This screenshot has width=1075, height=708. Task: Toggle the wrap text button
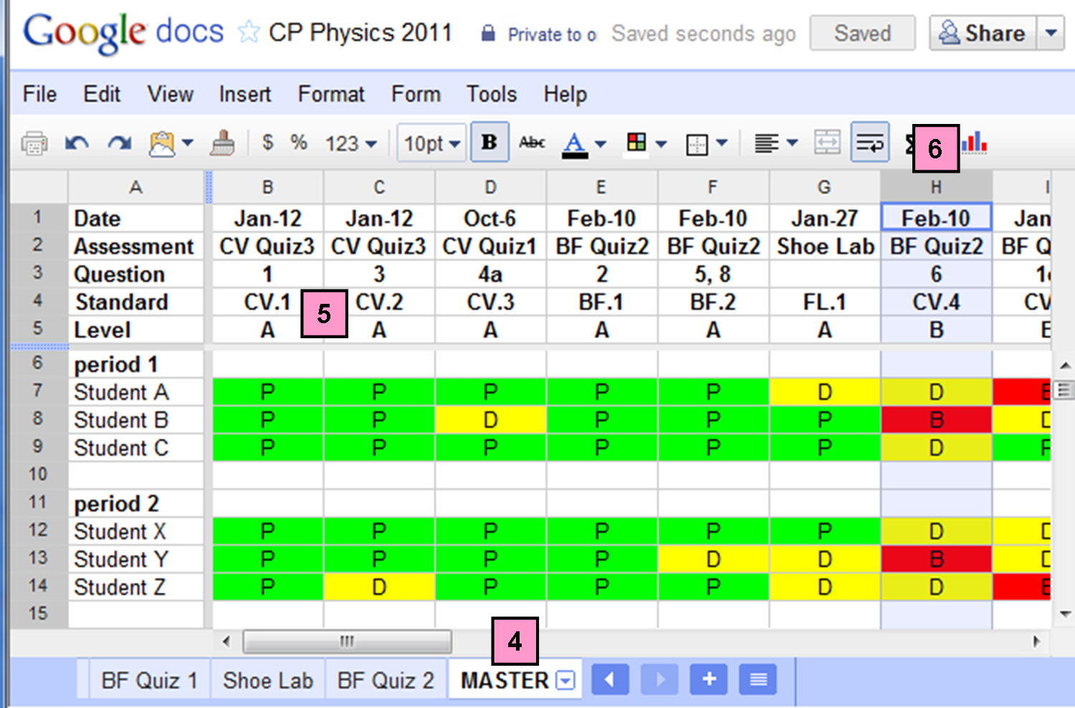[870, 143]
